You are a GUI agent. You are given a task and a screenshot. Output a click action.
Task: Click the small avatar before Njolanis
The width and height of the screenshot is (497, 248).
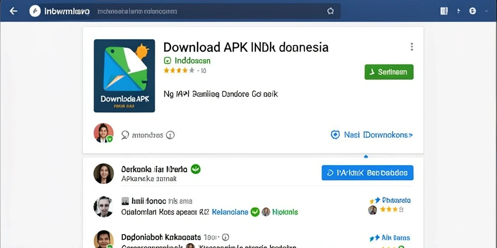266,212
